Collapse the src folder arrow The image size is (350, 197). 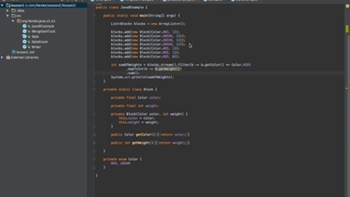8,16
